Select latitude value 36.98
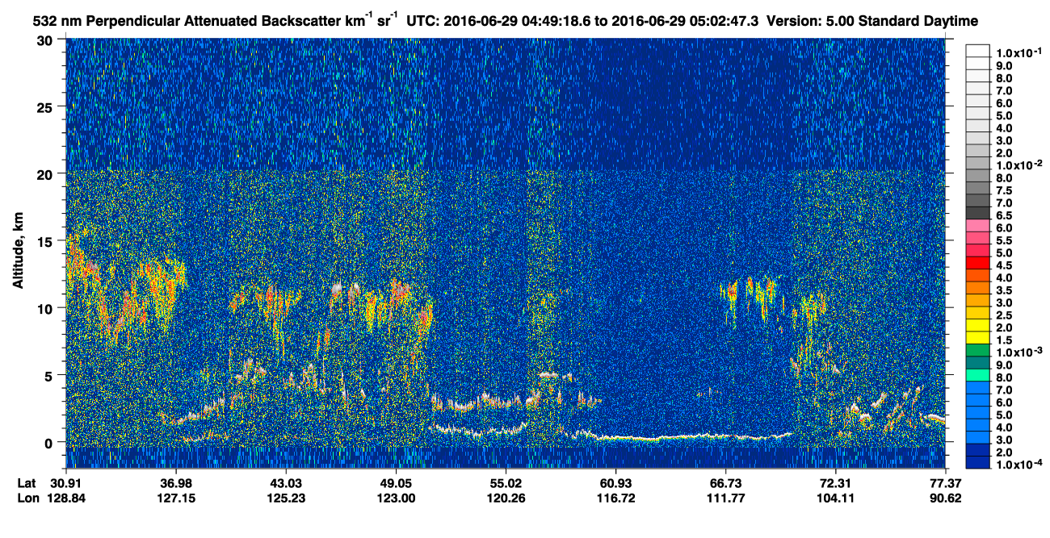 click(176, 483)
